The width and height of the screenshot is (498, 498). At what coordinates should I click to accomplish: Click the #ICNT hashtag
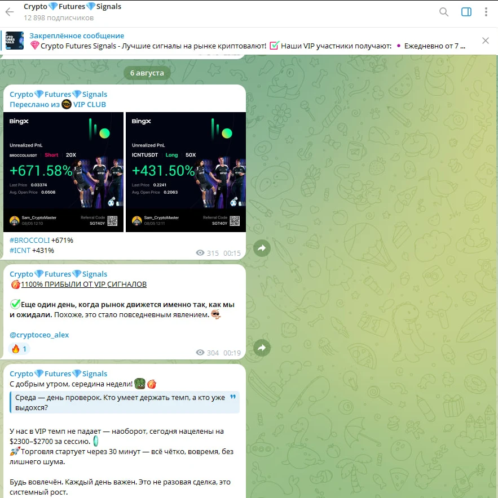pos(20,250)
